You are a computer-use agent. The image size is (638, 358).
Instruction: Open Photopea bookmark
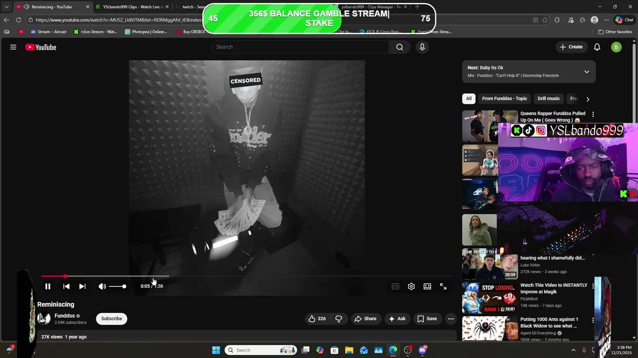tap(146, 32)
